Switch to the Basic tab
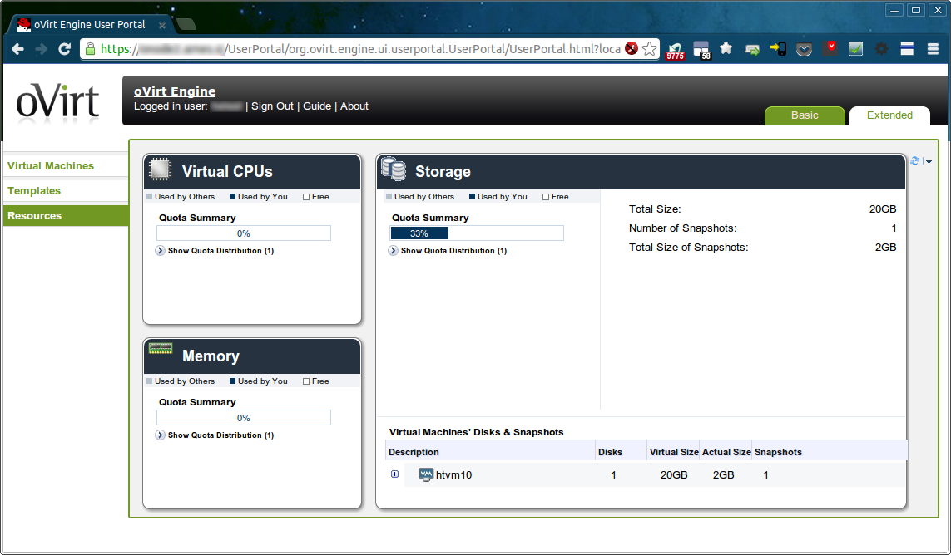951x555 pixels. coord(804,115)
